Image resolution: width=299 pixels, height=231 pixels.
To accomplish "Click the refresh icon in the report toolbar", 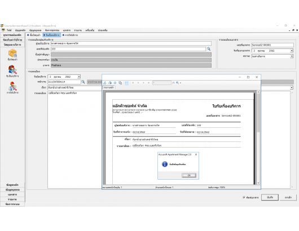I will coord(115,83).
